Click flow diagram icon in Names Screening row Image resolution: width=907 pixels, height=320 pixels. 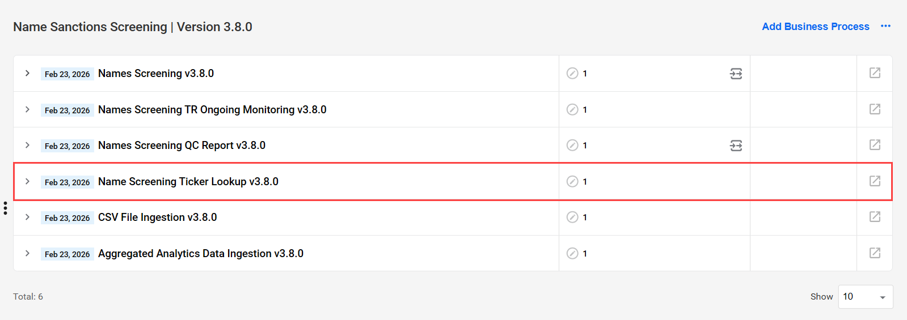(736, 74)
